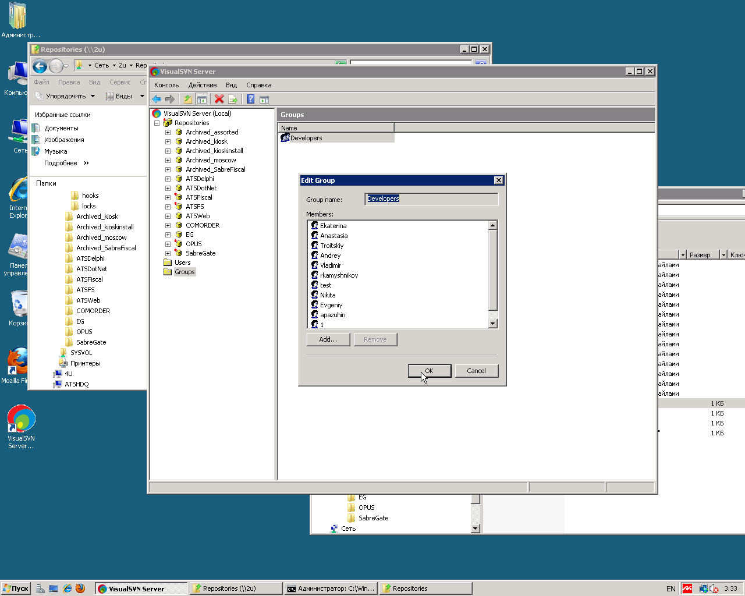The width and height of the screenshot is (745, 596).
Task: Expand the ATSDelphi repository node
Action: coord(168,179)
